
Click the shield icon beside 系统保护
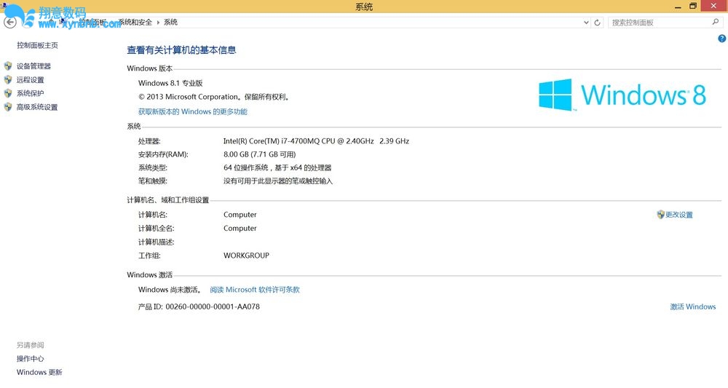[8, 93]
